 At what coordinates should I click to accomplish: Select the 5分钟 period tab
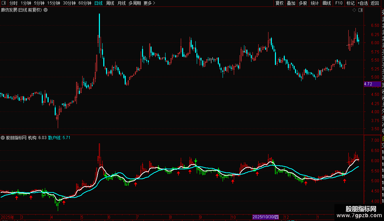click(39, 3)
